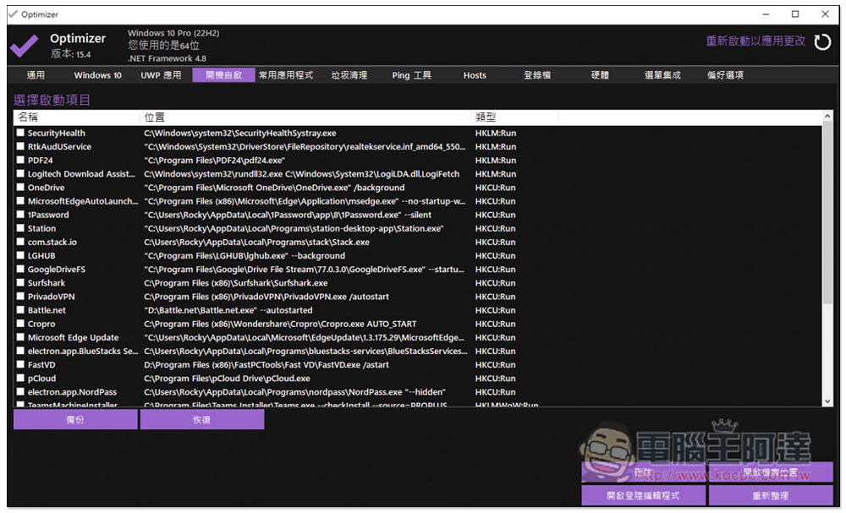Click the scrollbar up arrow
This screenshot has height=513, width=846.
[x=827, y=116]
